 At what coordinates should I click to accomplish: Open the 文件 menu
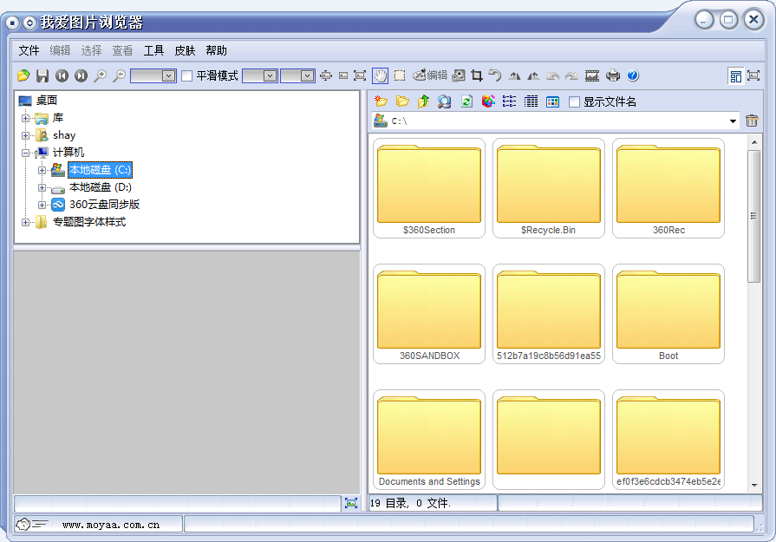(x=29, y=51)
